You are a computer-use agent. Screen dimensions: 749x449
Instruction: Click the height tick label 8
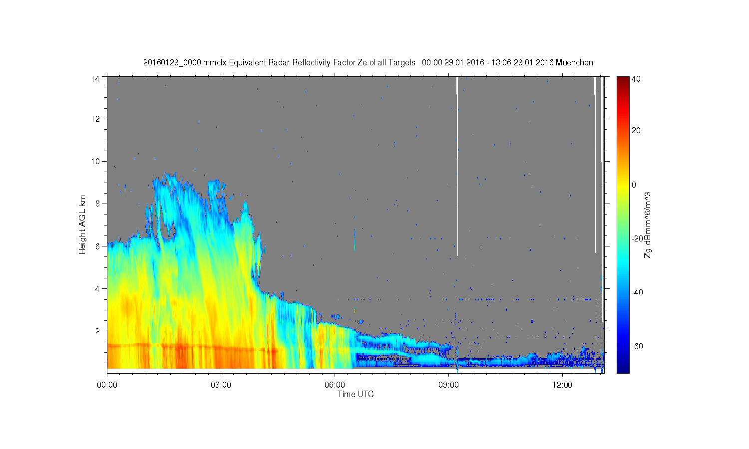point(98,204)
